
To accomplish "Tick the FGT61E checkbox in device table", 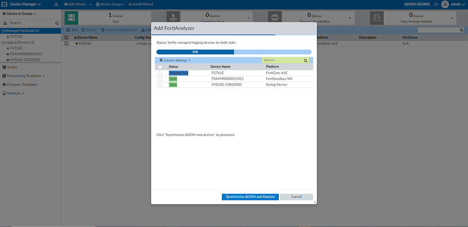I will pos(66,43).
